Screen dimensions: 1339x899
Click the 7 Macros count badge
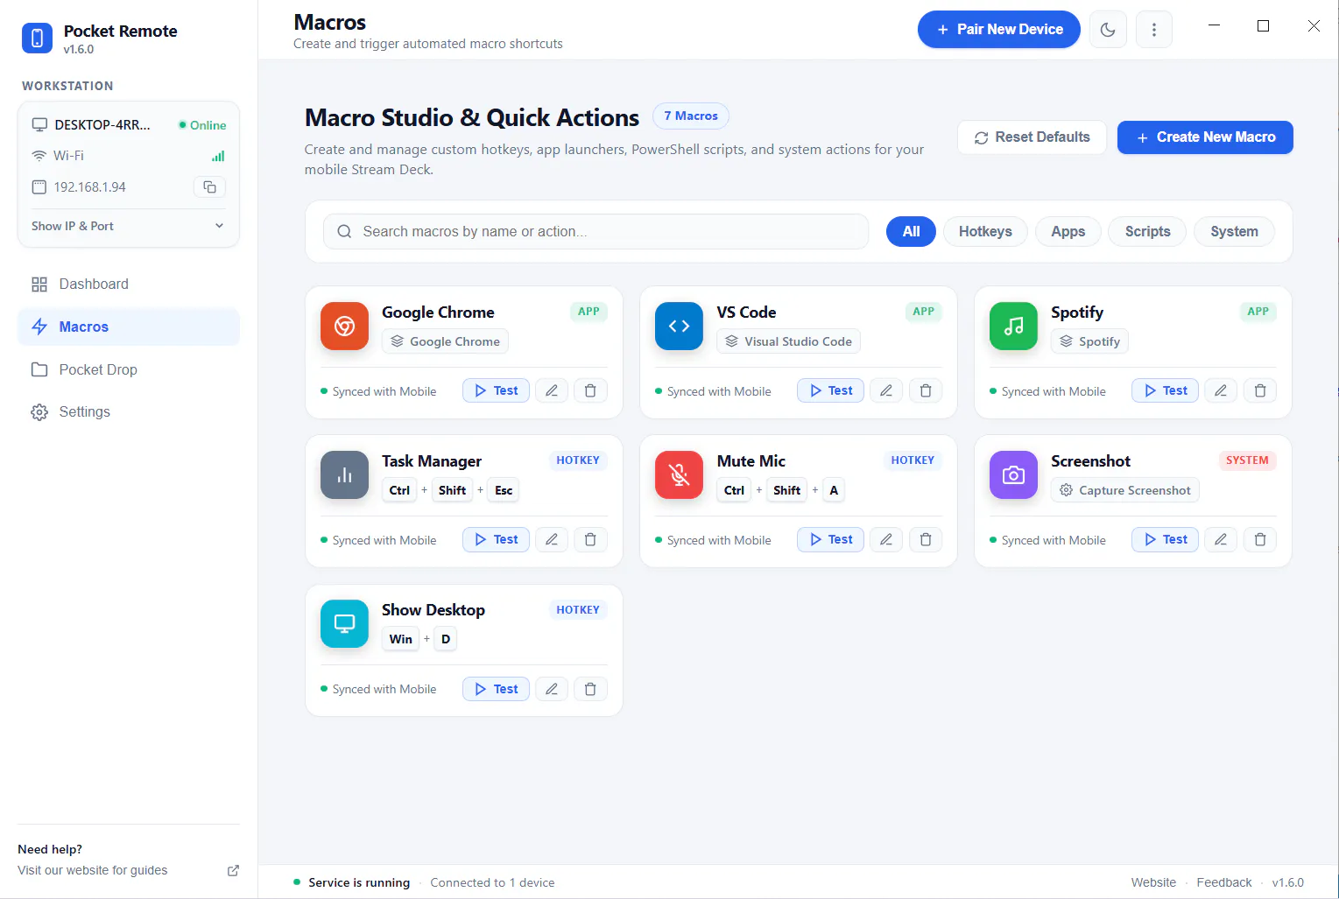coord(690,116)
